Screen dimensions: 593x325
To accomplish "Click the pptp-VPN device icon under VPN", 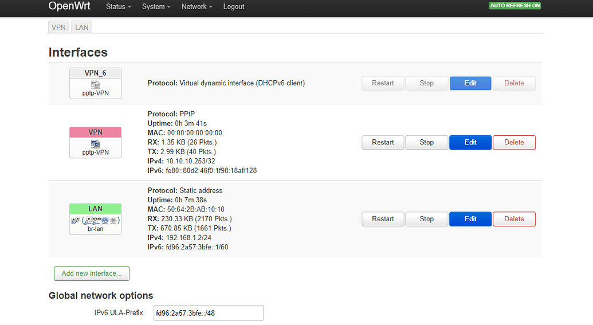I will pos(95,143).
